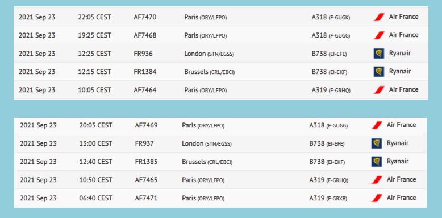Click Air France logo beside flight AF7469
The height and width of the screenshot is (218, 442).
pyautogui.click(x=377, y=125)
